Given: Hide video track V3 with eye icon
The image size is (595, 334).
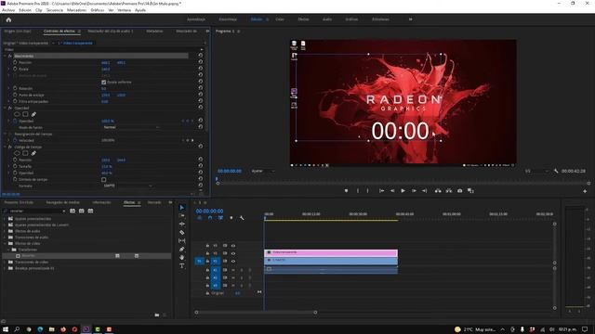Looking at the screenshot, I should [x=233, y=246].
